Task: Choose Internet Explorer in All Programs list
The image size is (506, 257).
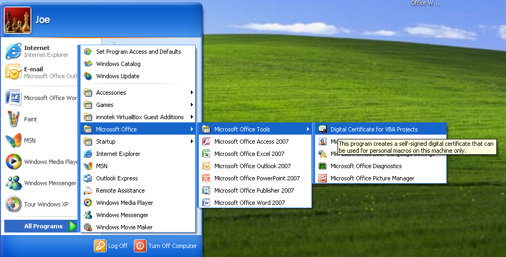Action: pyautogui.click(x=138, y=154)
